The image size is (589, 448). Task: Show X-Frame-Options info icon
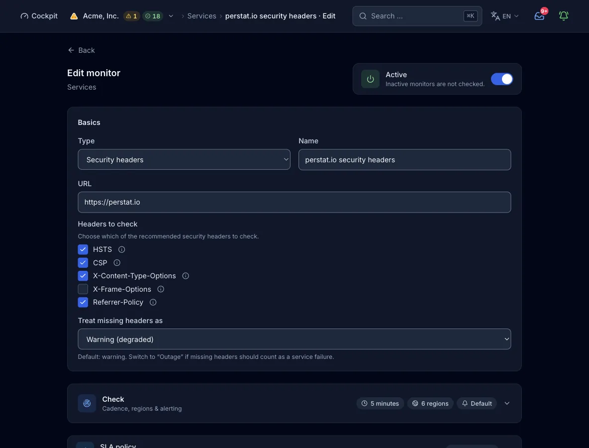[161, 289]
